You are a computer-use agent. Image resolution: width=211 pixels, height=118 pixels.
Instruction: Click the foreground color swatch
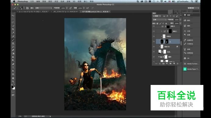coord(13,87)
